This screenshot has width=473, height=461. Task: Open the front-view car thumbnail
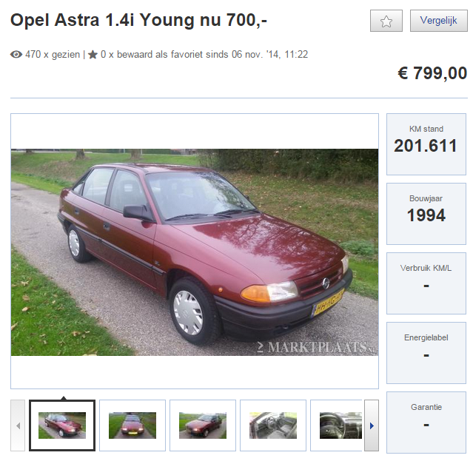click(132, 425)
